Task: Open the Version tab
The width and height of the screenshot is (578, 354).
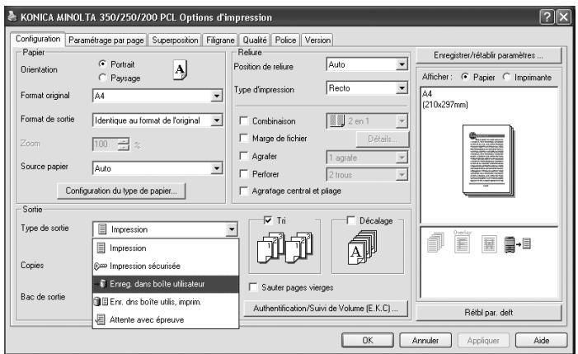Action: pos(317,40)
